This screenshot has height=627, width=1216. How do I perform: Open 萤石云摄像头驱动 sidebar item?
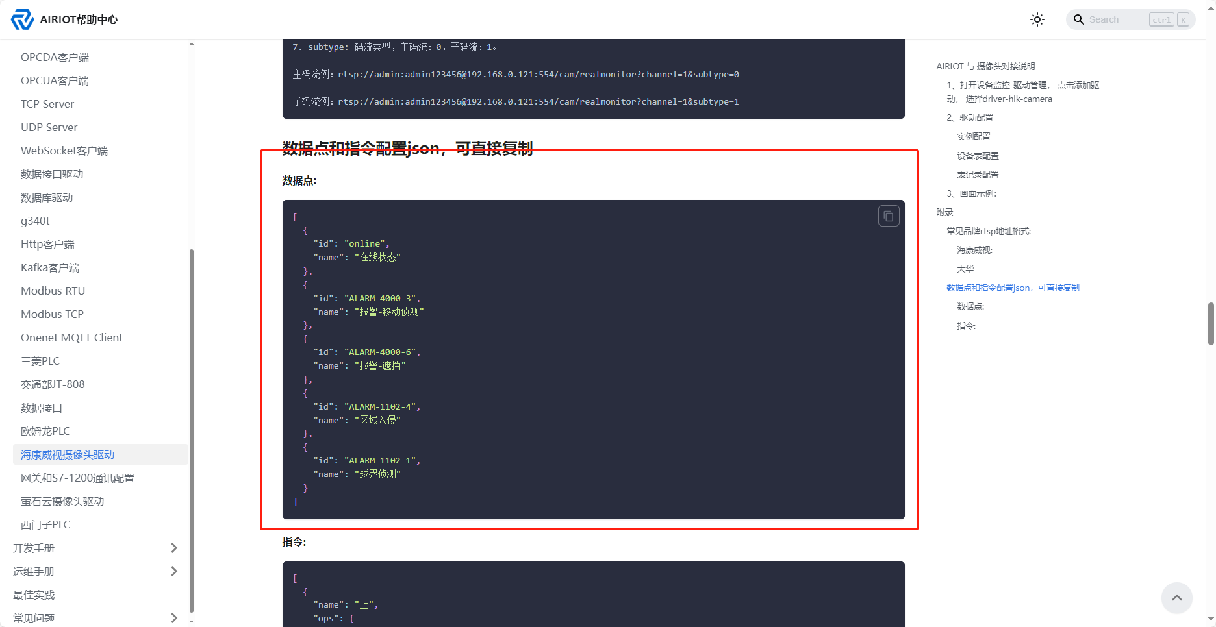(62, 501)
